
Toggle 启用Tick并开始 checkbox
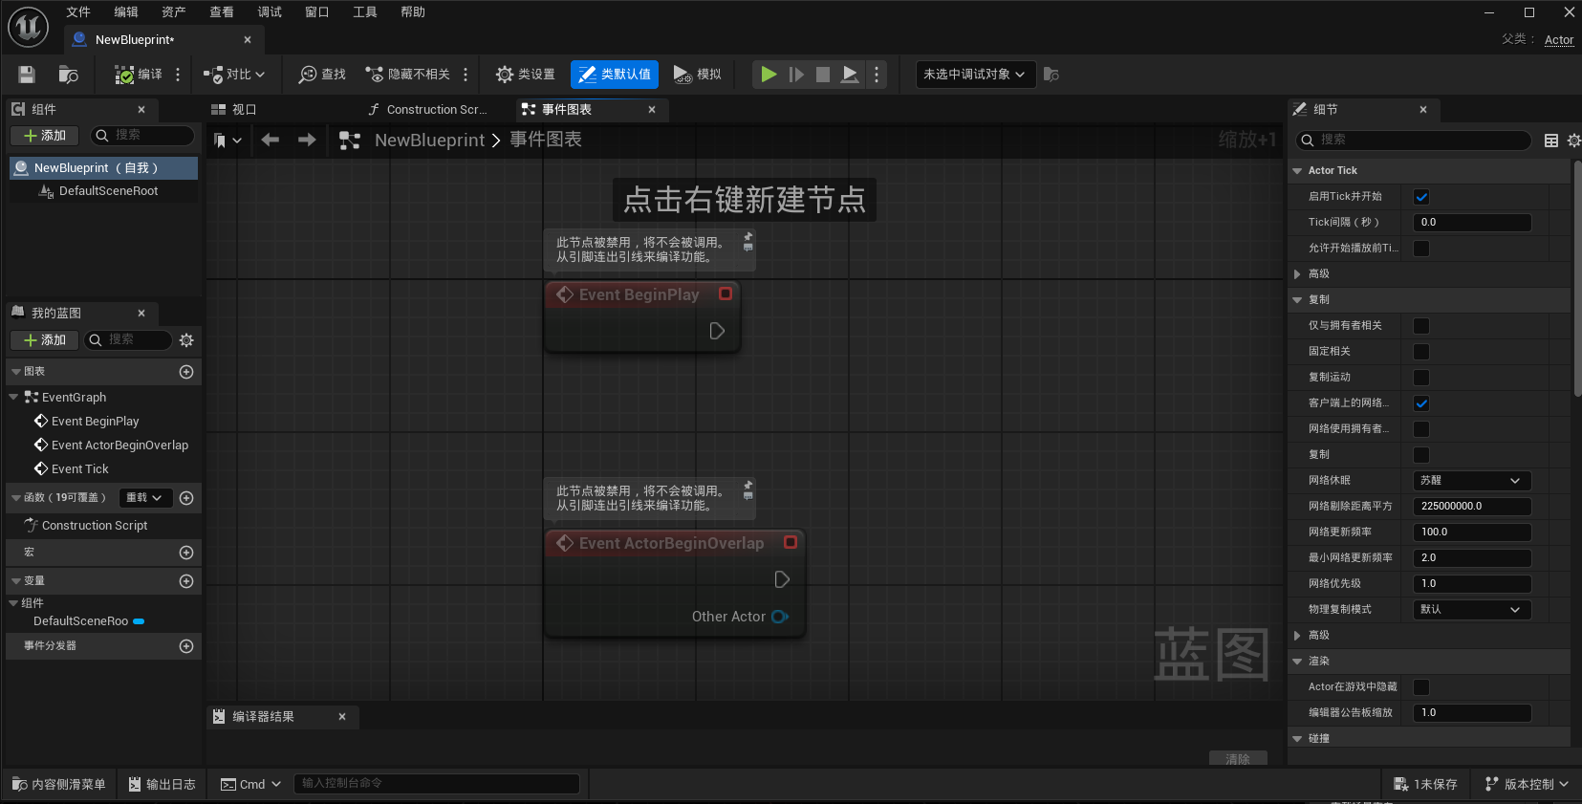pos(1421,197)
